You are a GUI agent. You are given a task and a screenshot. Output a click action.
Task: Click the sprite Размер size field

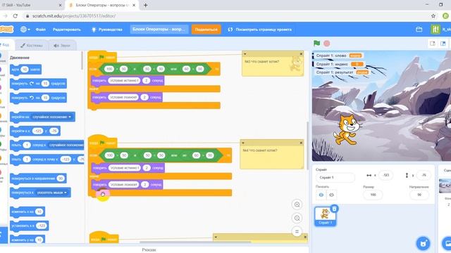373,195
